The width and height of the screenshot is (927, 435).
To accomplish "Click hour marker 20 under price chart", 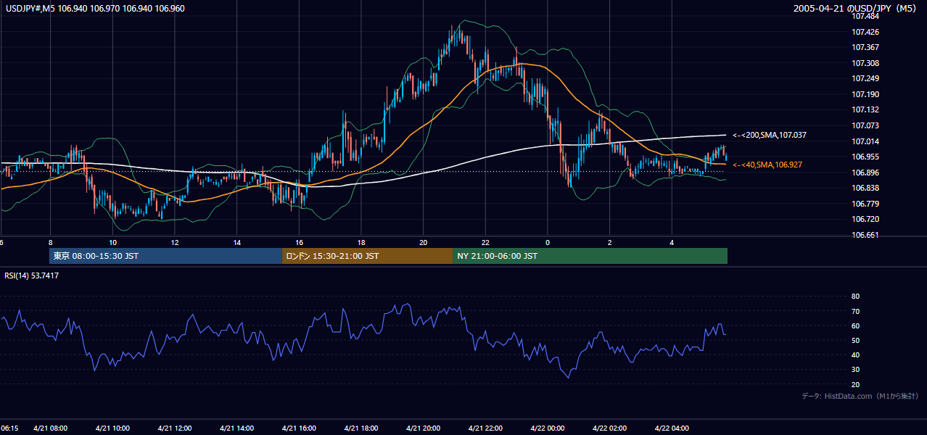I will coord(423,242).
